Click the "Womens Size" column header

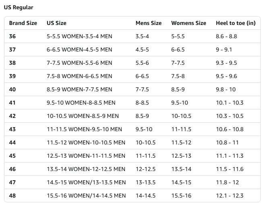[x=189, y=23]
